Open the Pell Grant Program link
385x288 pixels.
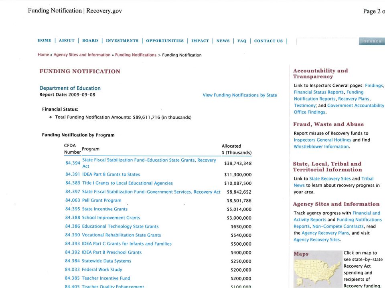101,200
